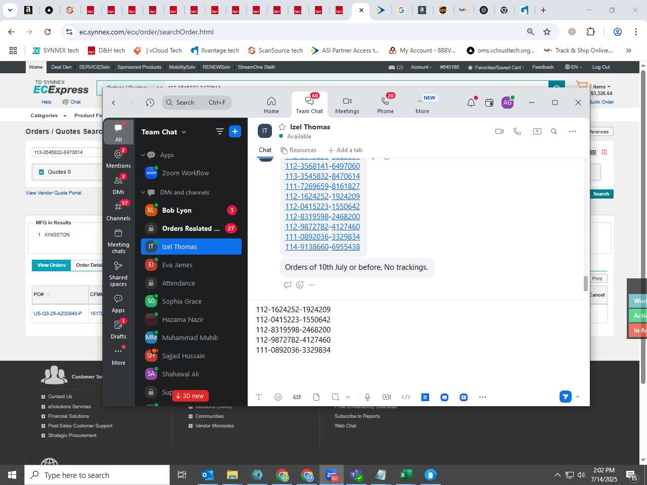
Task: Open File Explorer from the taskbar
Action: tap(233, 475)
